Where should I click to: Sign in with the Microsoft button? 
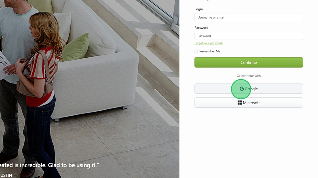(x=249, y=103)
